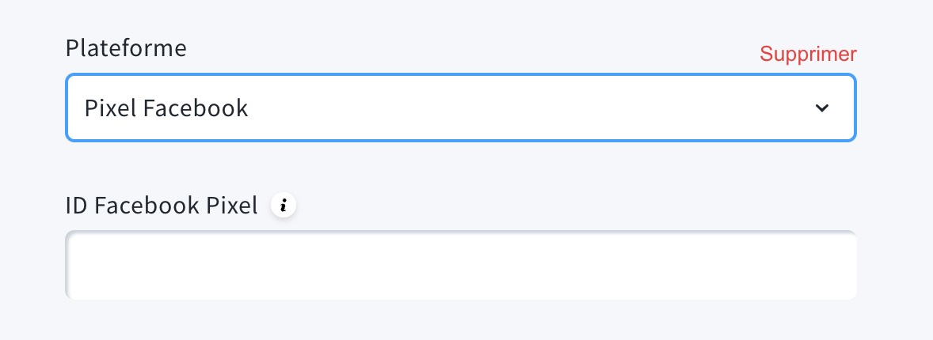933x340 pixels.
Task: Focus the ID Facebook Pixel input field
Action: [460, 266]
